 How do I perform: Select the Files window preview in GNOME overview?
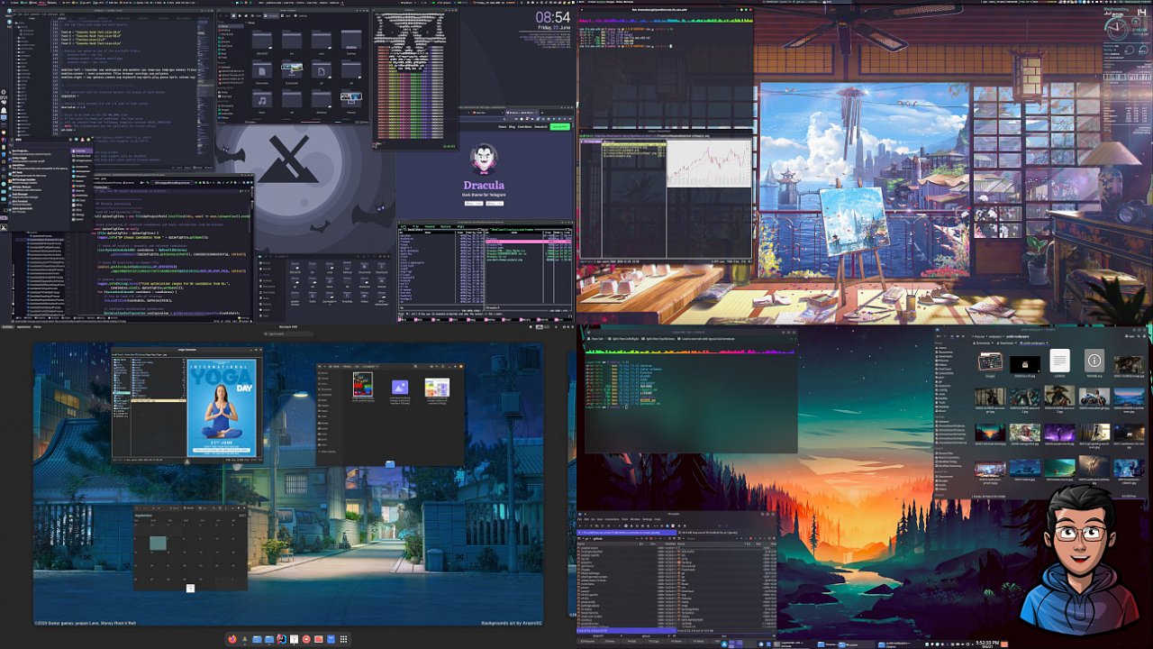pos(390,415)
